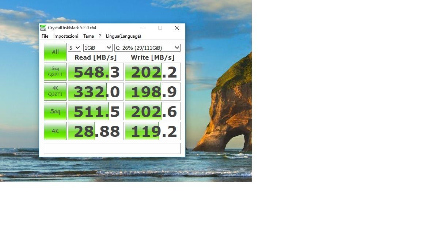Run all benchmarks with the All button
The image size is (421, 237).
55,52
